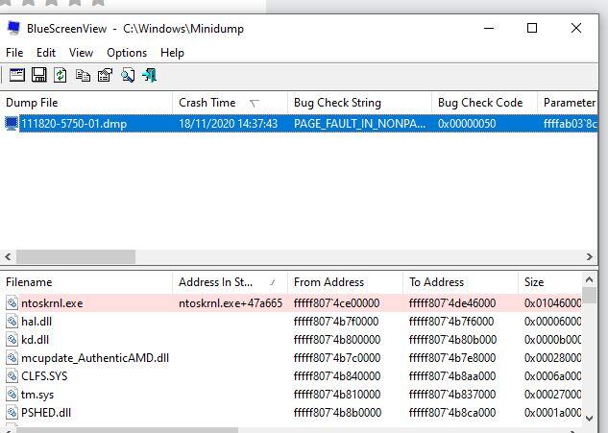Click the driver icon beside tm.sys
This screenshot has width=608, height=433.
click(12, 395)
